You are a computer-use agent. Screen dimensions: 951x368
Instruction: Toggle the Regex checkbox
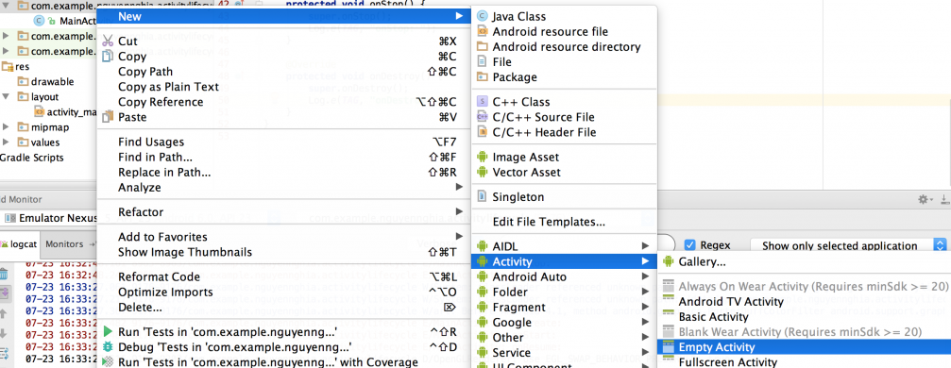tap(689, 245)
